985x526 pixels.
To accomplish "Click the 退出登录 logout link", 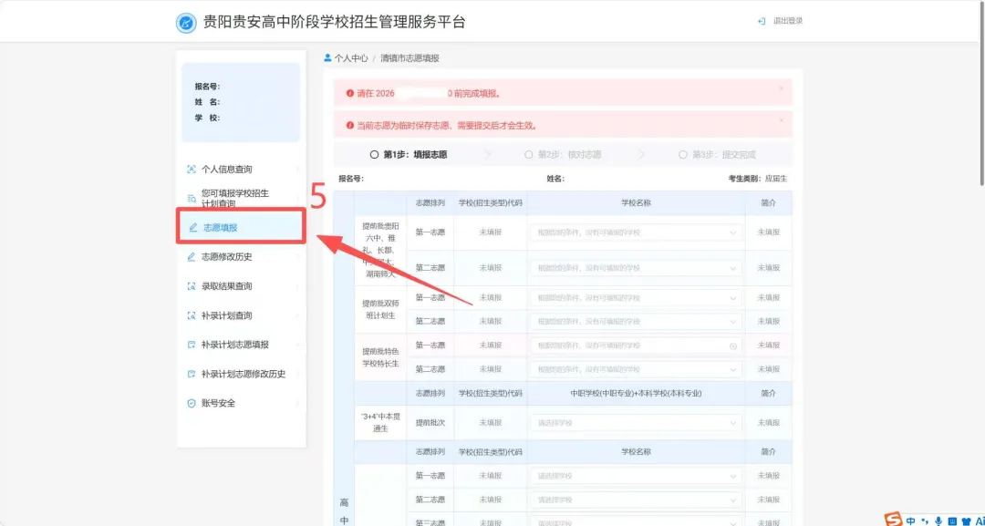I will [788, 21].
